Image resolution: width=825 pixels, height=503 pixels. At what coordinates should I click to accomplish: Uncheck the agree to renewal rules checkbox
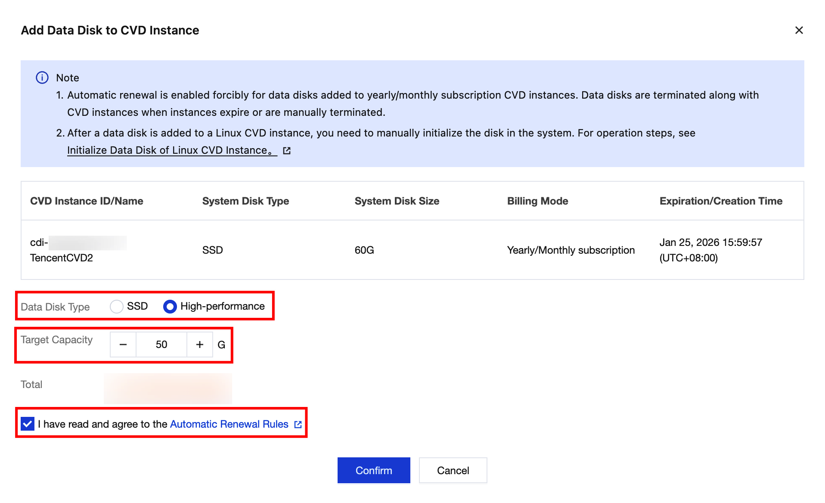pyautogui.click(x=28, y=424)
